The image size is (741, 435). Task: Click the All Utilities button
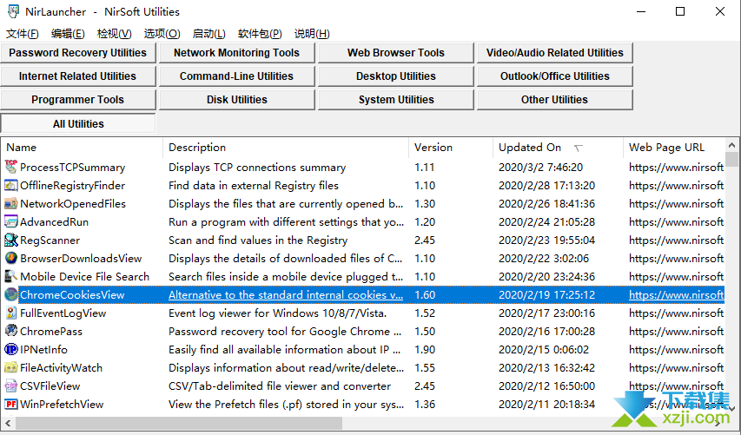(x=78, y=124)
